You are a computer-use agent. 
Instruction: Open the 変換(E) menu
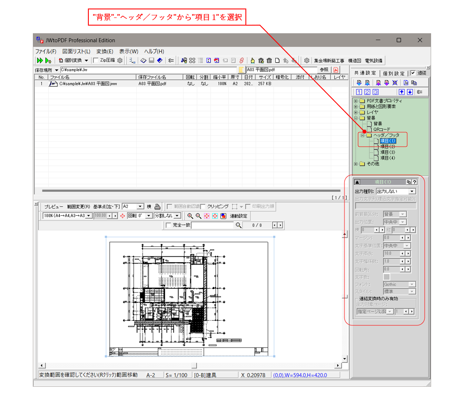[x=105, y=51]
